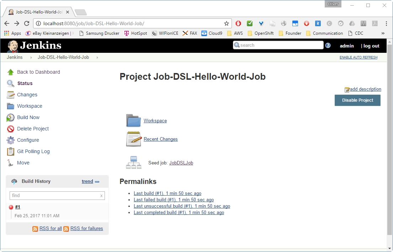Click the RSS for all feed icon
The height and width of the screenshot is (252, 393).
(35, 229)
